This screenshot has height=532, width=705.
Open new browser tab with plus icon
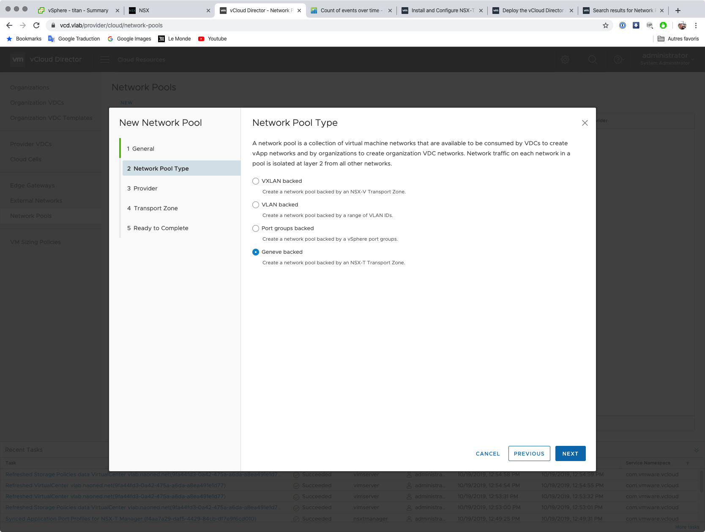pyautogui.click(x=678, y=11)
